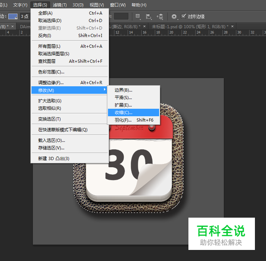This screenshot has width=266, height=261.
Task: Choose 全部(A) to select all
Action: coord(70,13)
